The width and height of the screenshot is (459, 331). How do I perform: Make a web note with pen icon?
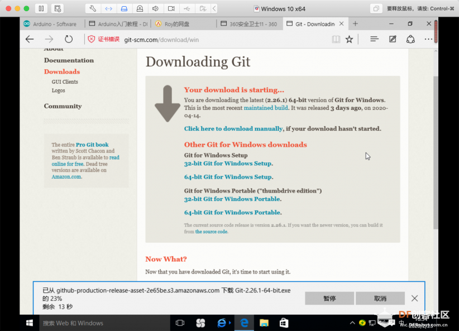click(393, 39)
